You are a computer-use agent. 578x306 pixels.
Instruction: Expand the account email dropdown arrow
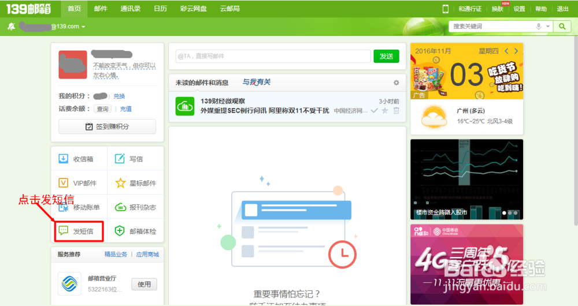point(83,27)
